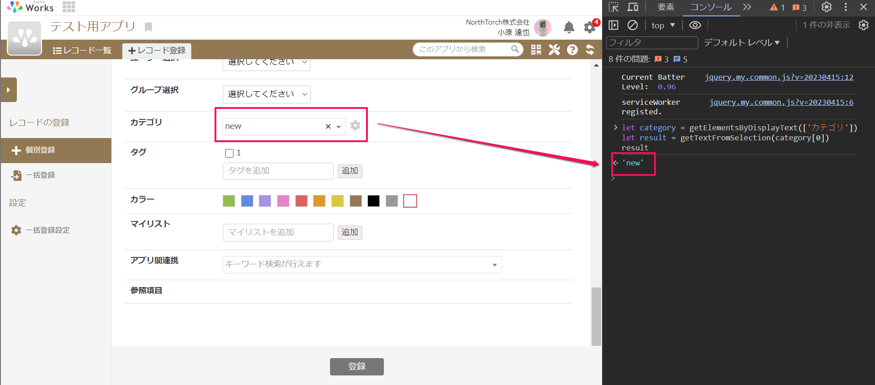This screenshot has width=875, height=385.
Task: Open the Saaske Works apps grid icon
Action: tap(69, 7)
